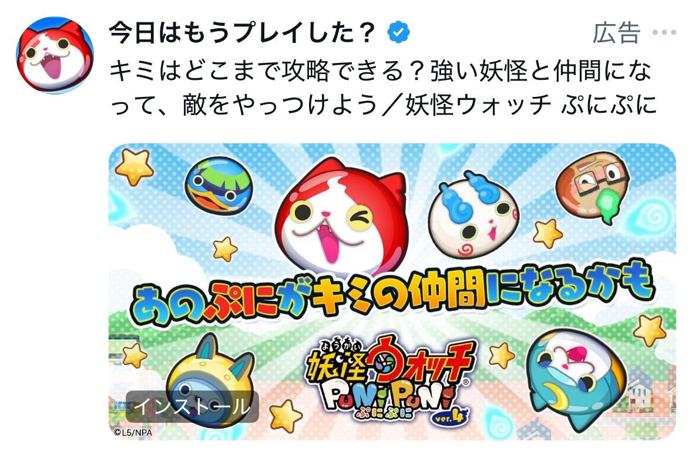Click the blue verified badge
This screenshot has height=451, width=692.
(x=398, y=32)
